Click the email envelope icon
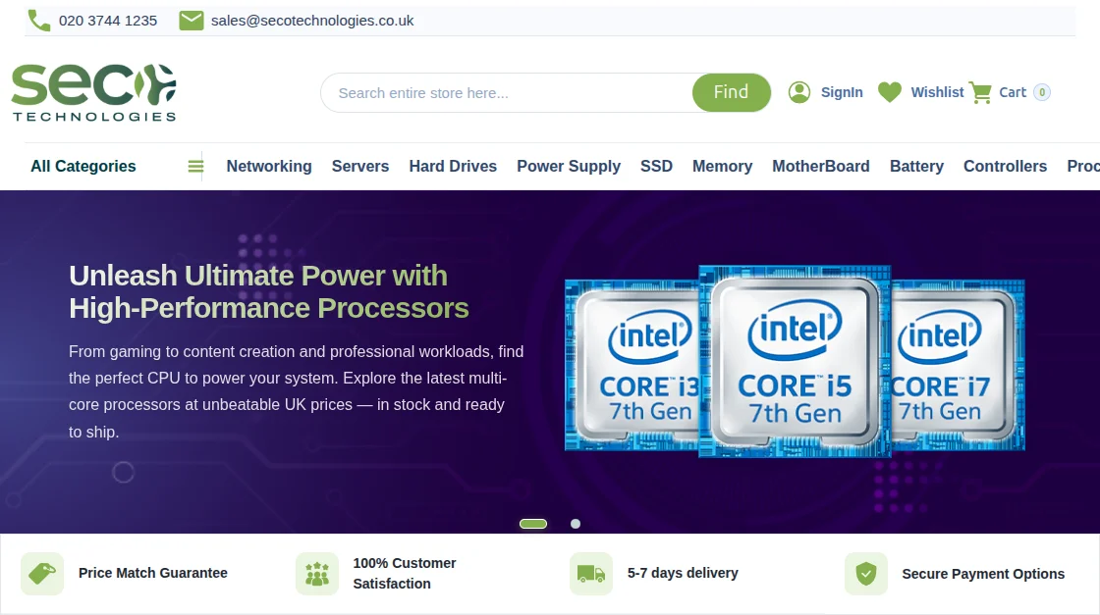This screenshot has width=1100, height=615. [x=191, y=20]
